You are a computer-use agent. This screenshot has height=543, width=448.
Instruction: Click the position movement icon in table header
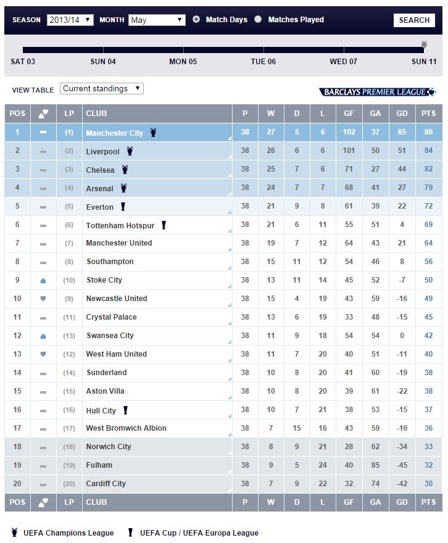tap(43, 114)
